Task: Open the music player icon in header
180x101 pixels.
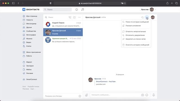Action: click(82, 10)
